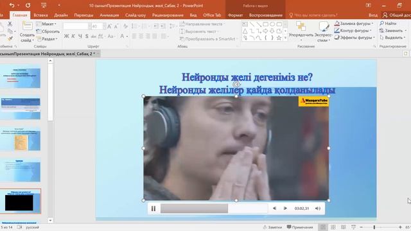Toggle bold with the Ж button
The image size is (411, 231).
click(66, 36)
